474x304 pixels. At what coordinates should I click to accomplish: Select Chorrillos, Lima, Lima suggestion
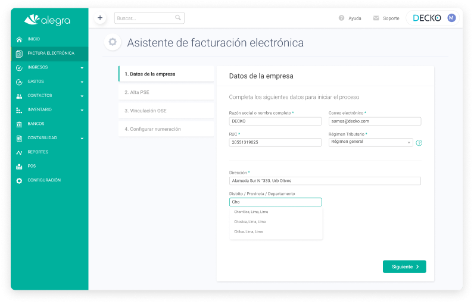tap(251, 212)
